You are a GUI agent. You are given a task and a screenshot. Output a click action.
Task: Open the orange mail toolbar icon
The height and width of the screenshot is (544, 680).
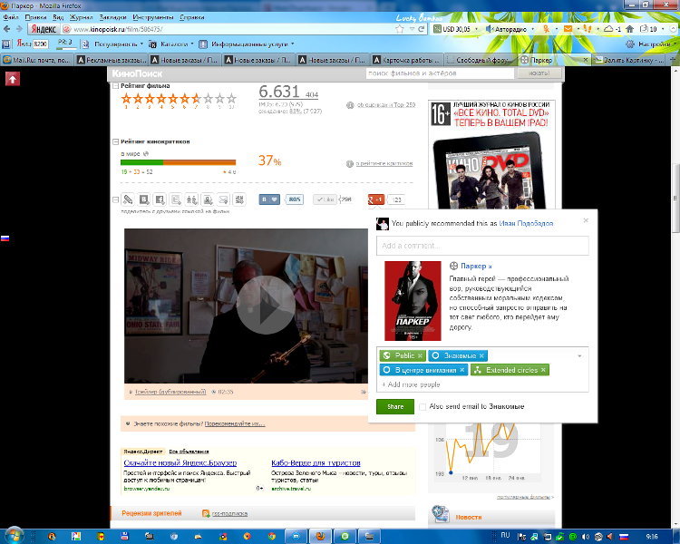(568, 29)
